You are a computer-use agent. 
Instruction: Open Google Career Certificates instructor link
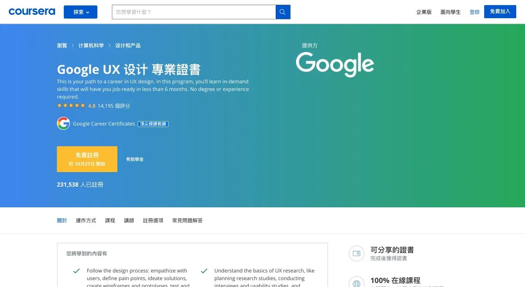coord(104,124)
